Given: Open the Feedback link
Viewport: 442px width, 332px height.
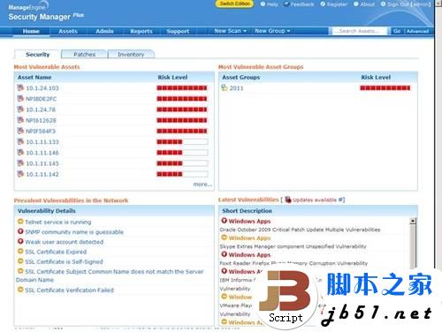Looking at the screenshot, I should pyautogui.click(x=302, y=4).
